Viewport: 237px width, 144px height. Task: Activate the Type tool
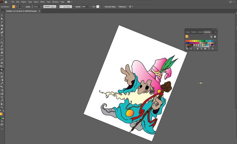(x=2, y=36)
